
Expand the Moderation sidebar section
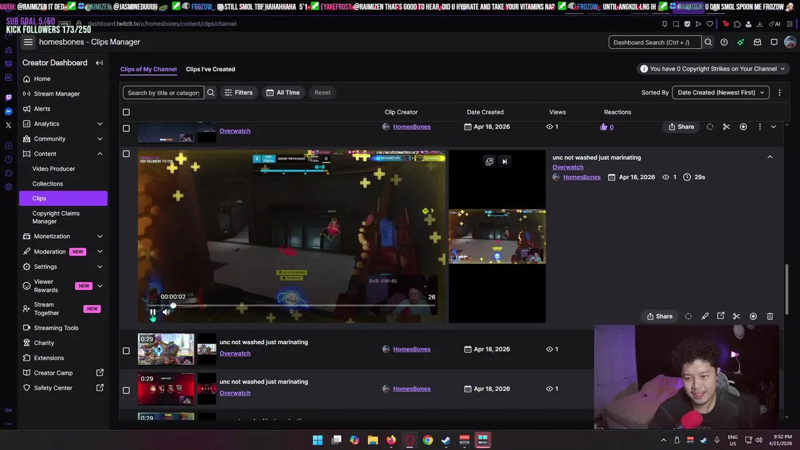pyautogui.click(x=100, y=251)
